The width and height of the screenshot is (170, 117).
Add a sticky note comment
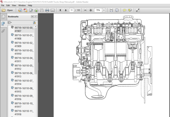point(124,10)
